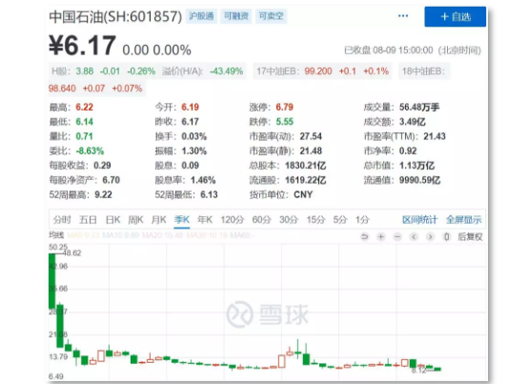This screenshot has width=528, height=384.
Task: Select the 日K chart tab
Action: click(112, 220)
